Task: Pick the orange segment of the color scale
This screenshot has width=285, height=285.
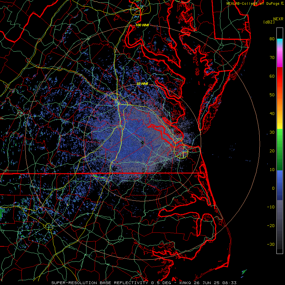Action: point(280,104)
